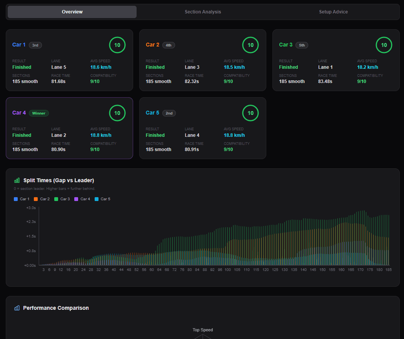Toggle Car 2 series in chart legend
404x339 pixels.
tap(42, 199)
